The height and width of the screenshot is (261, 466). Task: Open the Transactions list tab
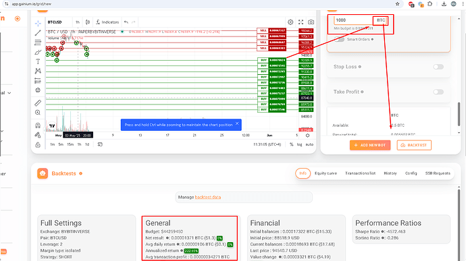[360, 173]
